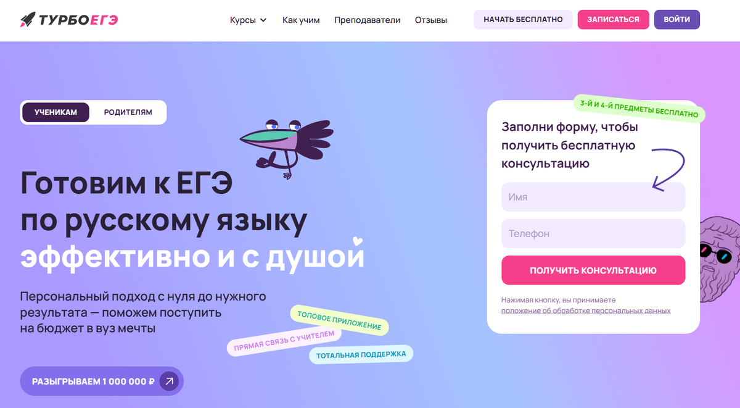The width and height of the screenshot is (740, 408).
Task: Click the purple bird mascot illustration
Action: pos(286,147)
